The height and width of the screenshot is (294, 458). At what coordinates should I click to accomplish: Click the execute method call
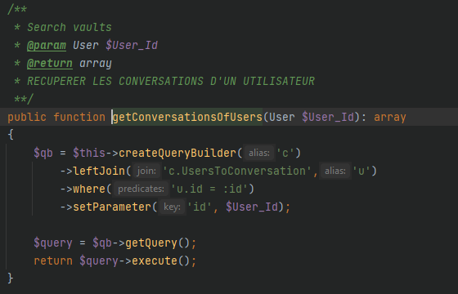click(155, 261)
